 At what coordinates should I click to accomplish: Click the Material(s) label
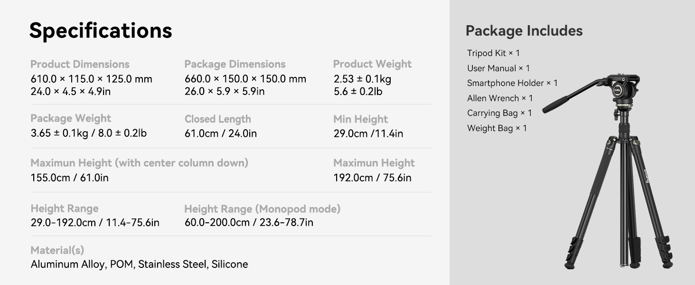57,250
